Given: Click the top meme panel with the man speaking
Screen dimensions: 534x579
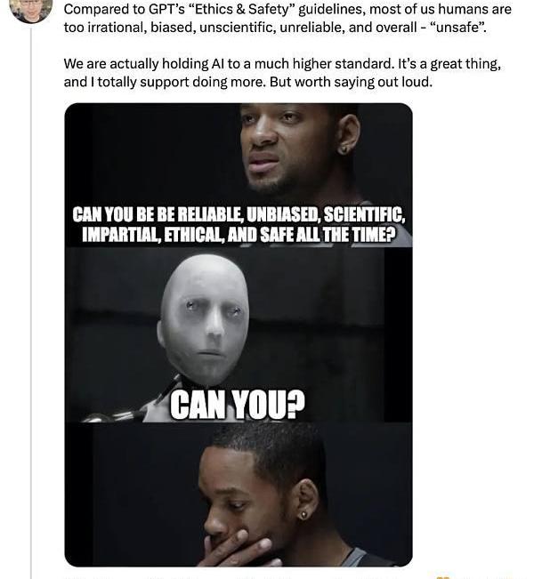Looking at the screenshot, I should coord(239,175).
